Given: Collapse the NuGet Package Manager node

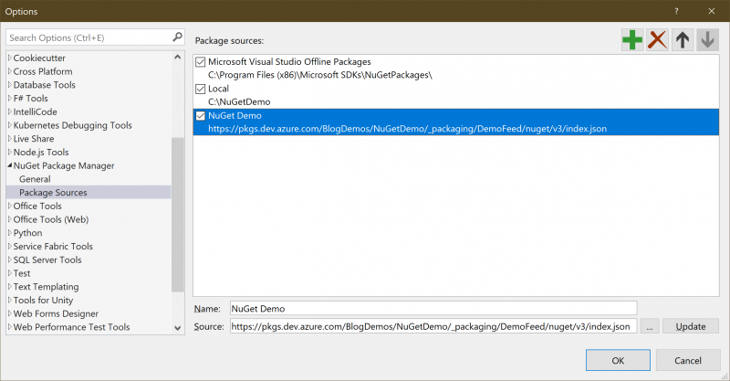Looking at the screenshot, I should coord(10,165).
